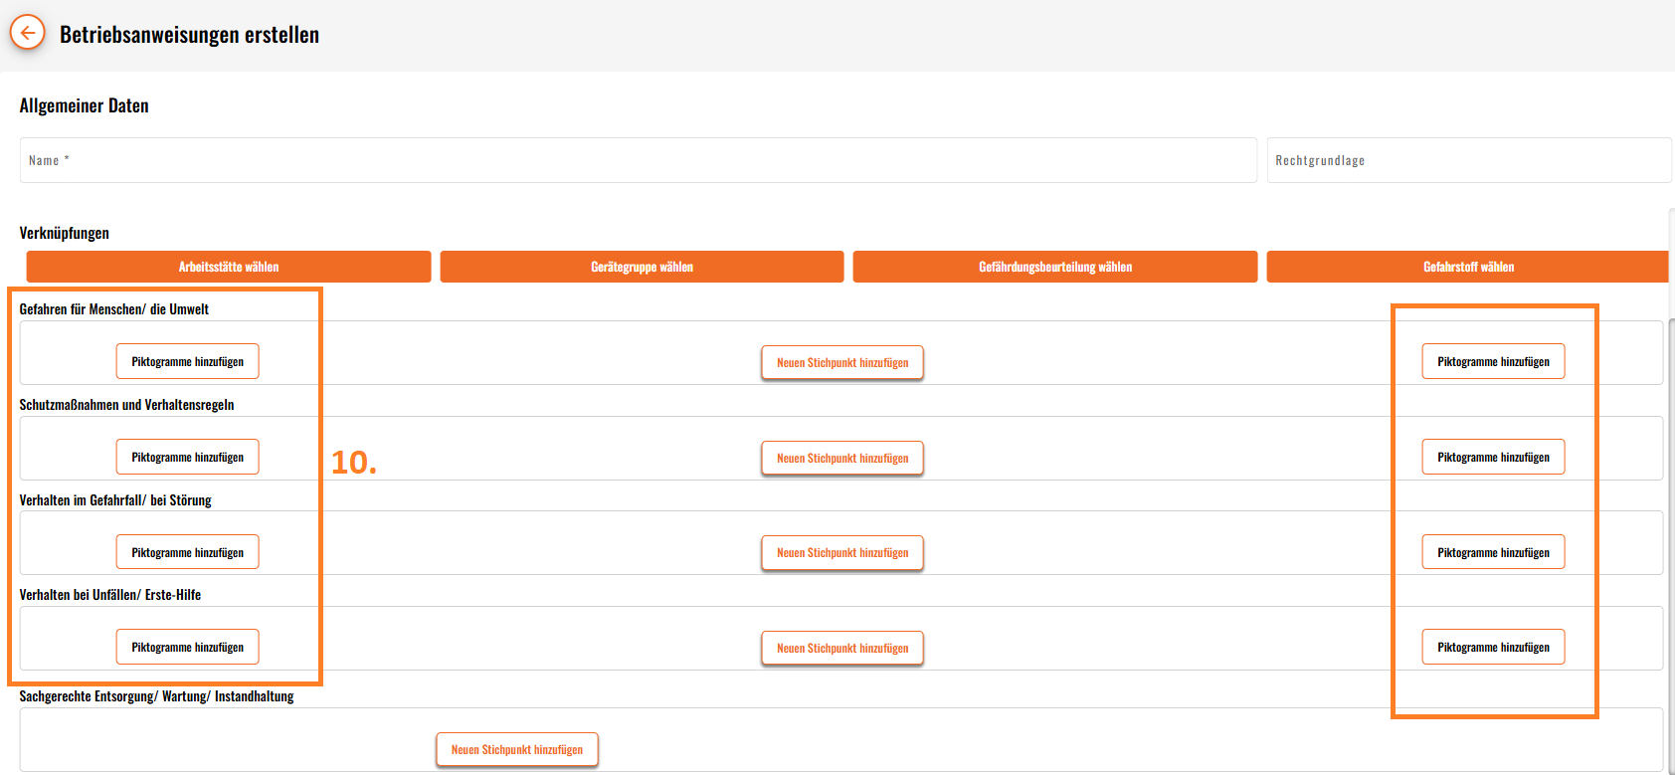Add left pictograms for Gefahren für Menschen
This screenshot has height=775, width=1675.
click(188, 361)
